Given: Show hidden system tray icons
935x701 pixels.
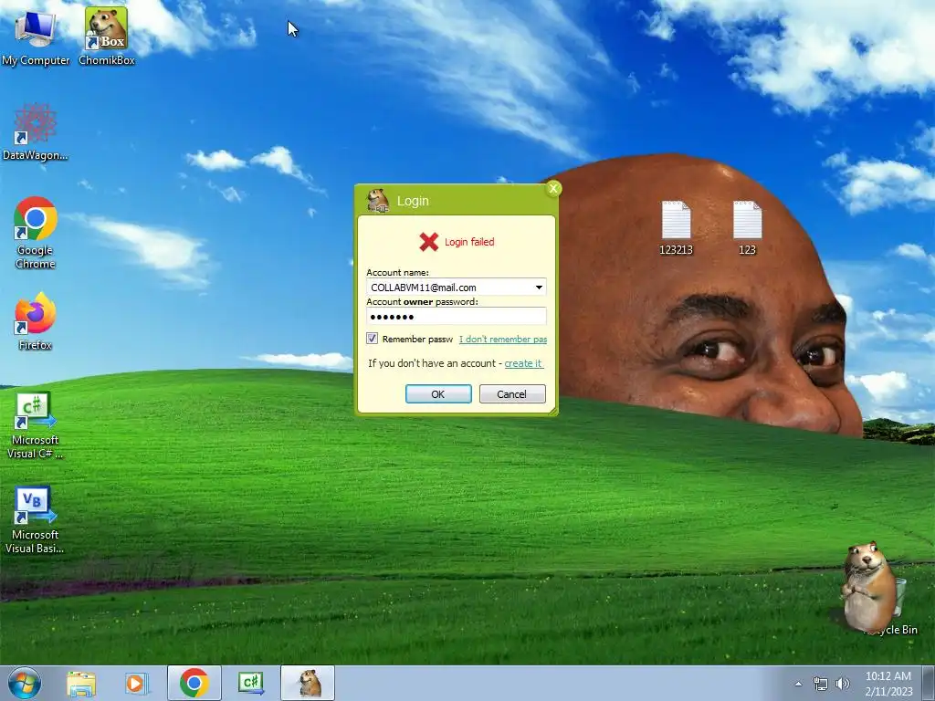Looking at the screenshot, I should point(798,684).
